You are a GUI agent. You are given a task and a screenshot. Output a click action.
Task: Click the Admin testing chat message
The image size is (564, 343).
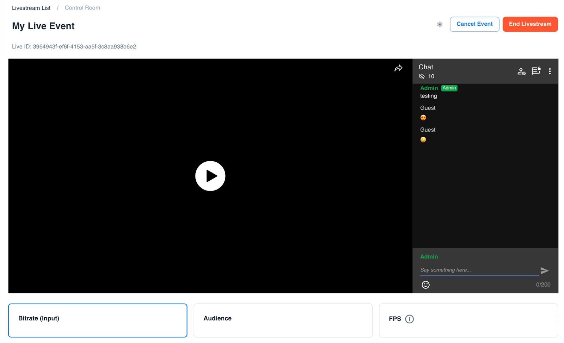[x=428, y=96]
